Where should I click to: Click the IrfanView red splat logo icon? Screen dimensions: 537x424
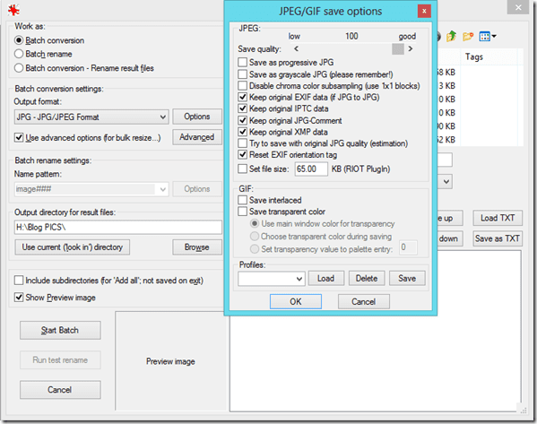(13, 10)
